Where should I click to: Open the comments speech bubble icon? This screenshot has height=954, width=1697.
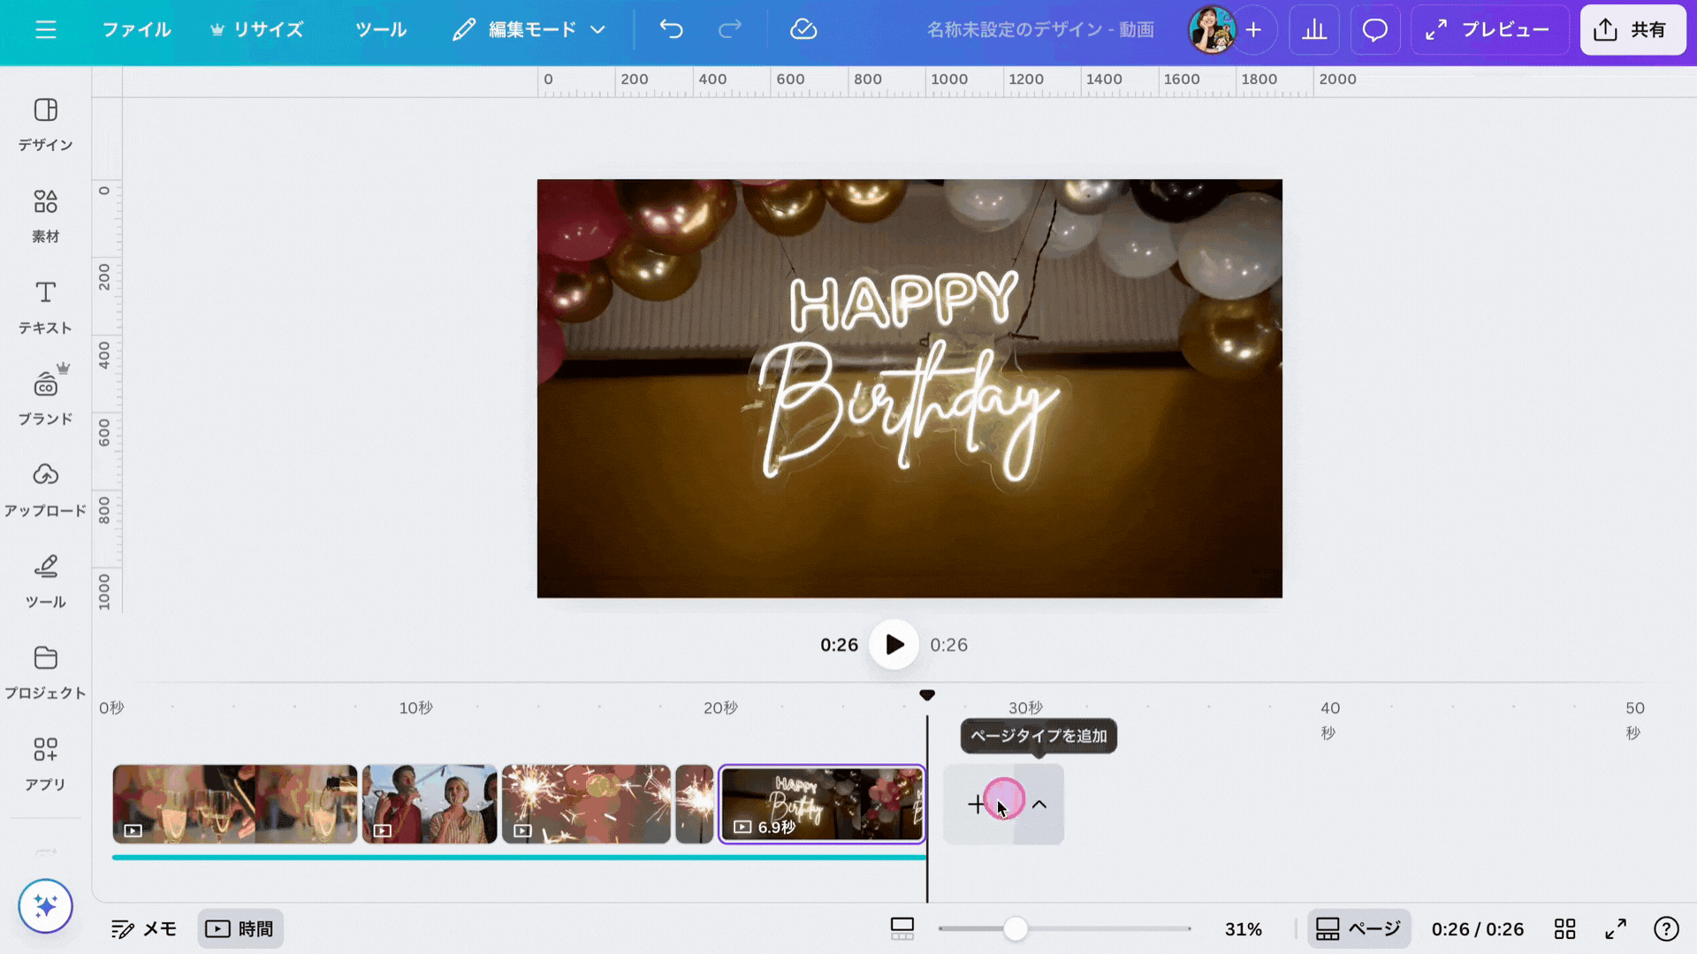point(1374,29)
